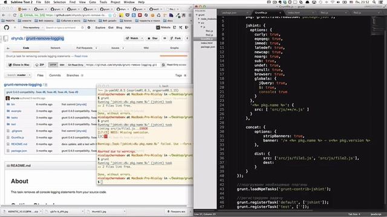The image size is (387, 217).
Task: Open the Explore link in GitHub header
Action: (100, 28)
